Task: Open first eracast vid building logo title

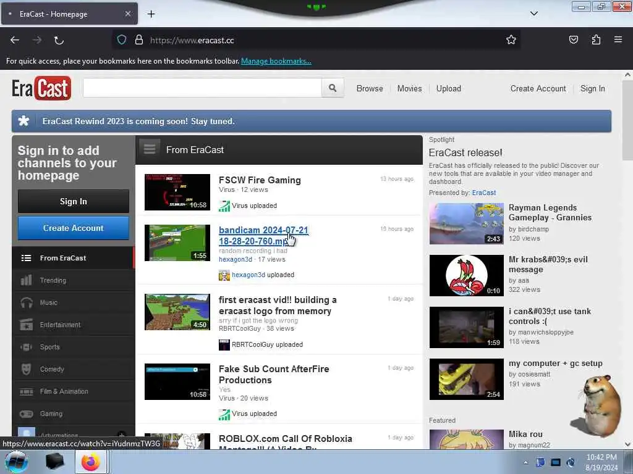Action: [x=278, y=306]
